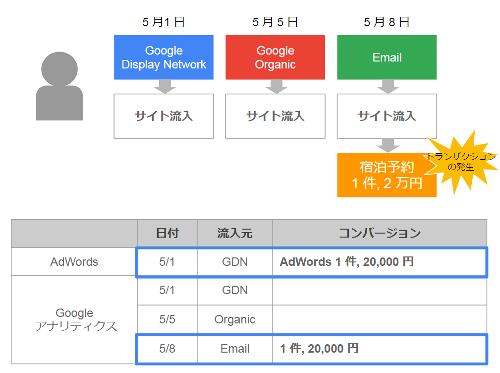Viewport: 500px width, 373px height.
Task: Click サイト流入 box under Google Organic
Action: (275, 116)
